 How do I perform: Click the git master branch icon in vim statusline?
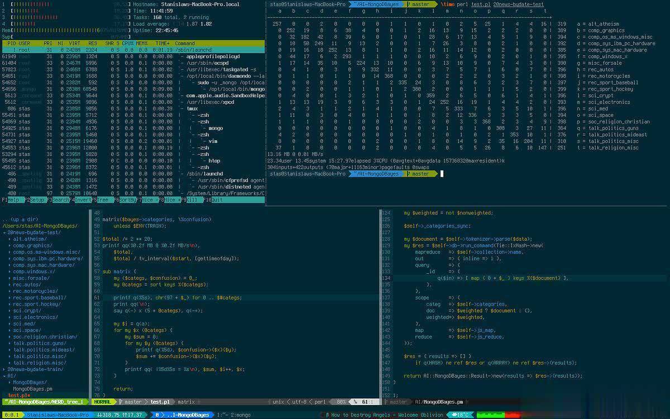121,402
